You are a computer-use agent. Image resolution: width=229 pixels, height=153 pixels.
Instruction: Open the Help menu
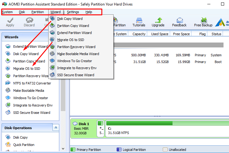tap(89, 12)
